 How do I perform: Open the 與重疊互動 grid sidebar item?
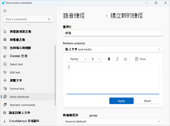click(x=28, y=40)
